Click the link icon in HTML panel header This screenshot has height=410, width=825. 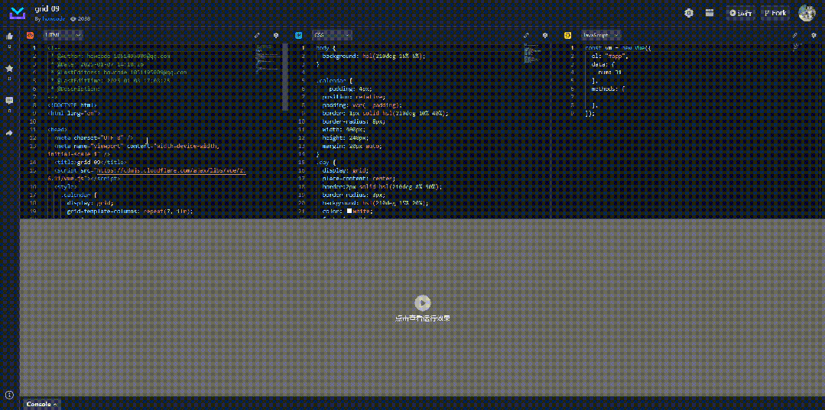tap(257, 35)
